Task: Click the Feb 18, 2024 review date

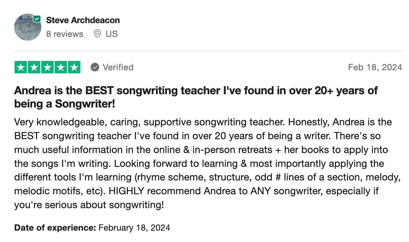Action: coord(375,67)
